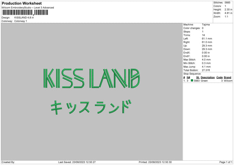Click the Trims value 14
The height and width of the screenshot is (165, 234).
tap(203, 35)
